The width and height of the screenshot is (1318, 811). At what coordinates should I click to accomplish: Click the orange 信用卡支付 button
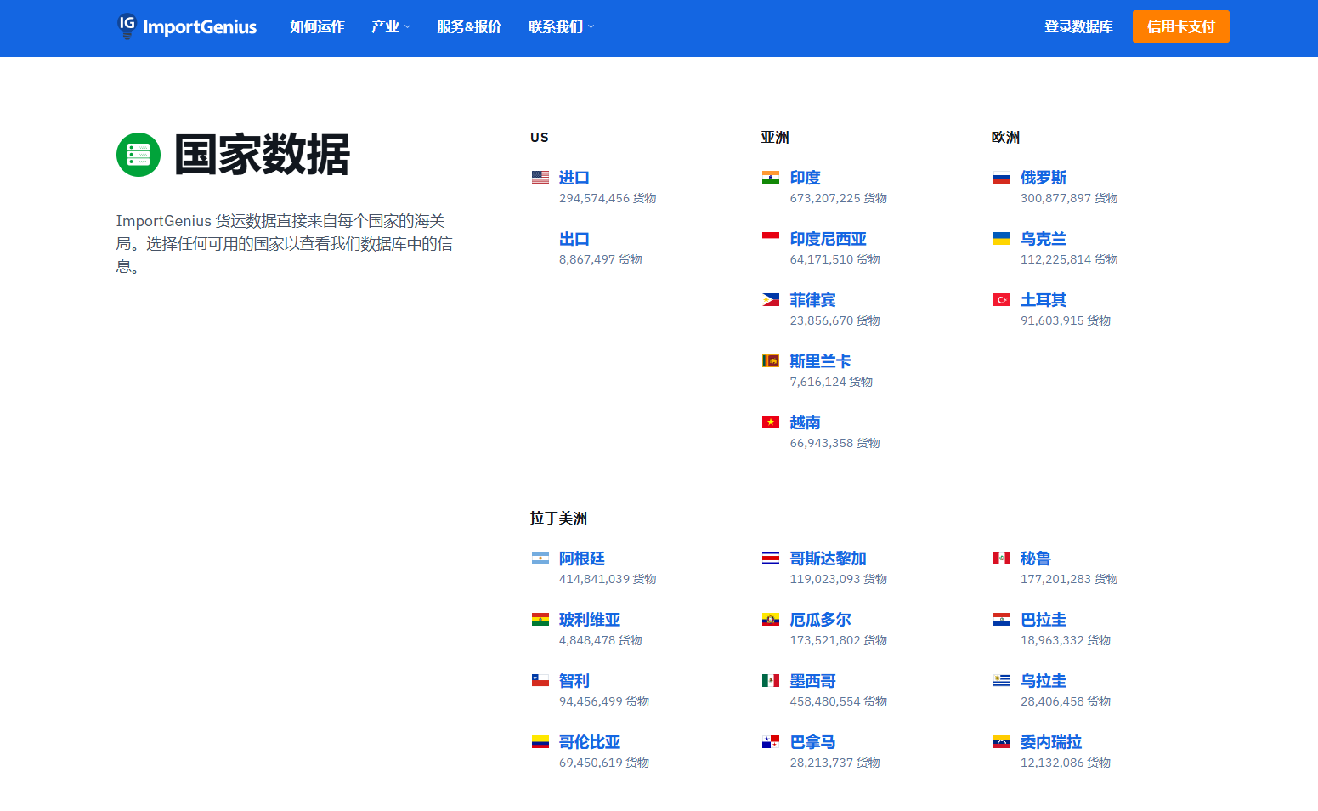tap(1180, 26)
